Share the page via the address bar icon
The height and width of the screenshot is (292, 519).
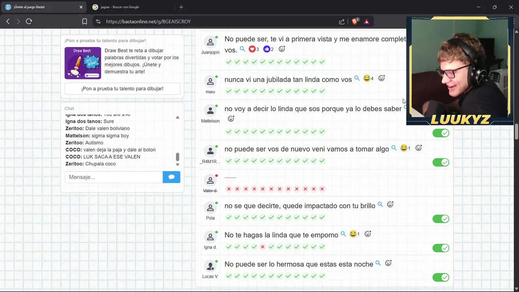342,21
